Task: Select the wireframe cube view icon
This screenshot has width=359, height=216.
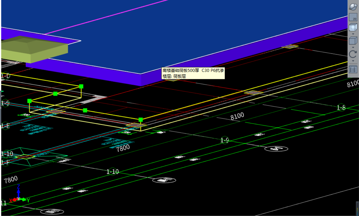Action: tap(353, 27)
